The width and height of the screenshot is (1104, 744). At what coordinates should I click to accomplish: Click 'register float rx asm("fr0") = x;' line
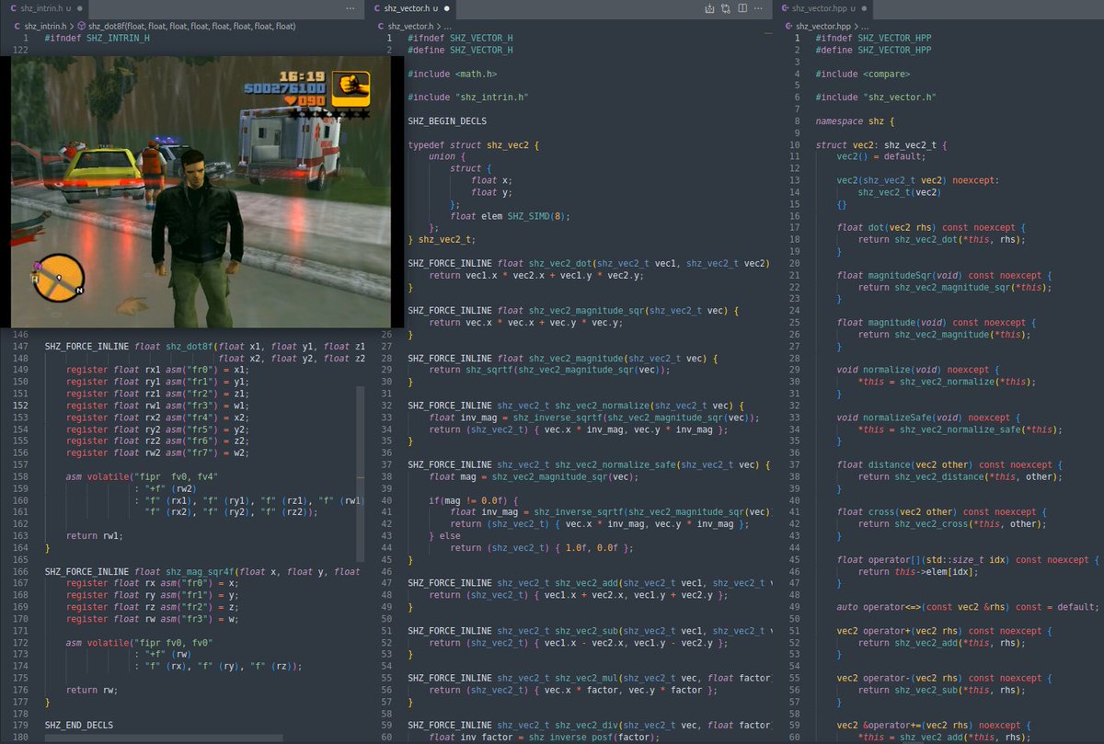point(152,583)
